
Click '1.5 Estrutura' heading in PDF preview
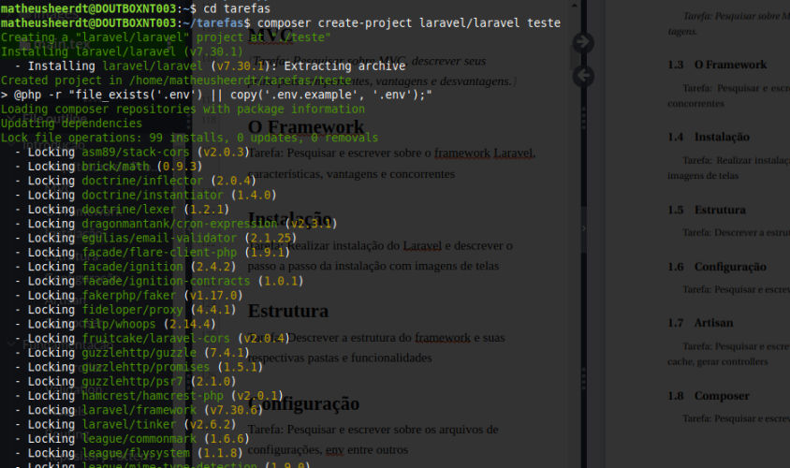coord(707,210)
